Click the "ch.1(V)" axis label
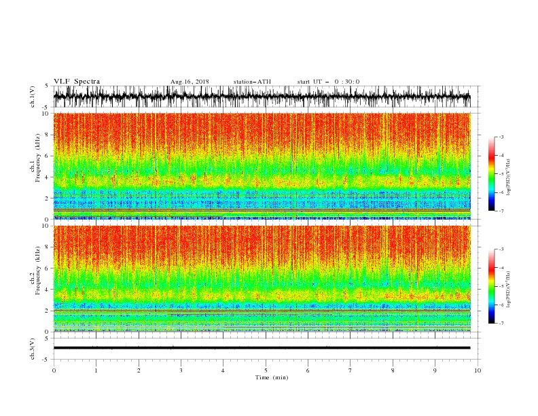 pos(33,97)
